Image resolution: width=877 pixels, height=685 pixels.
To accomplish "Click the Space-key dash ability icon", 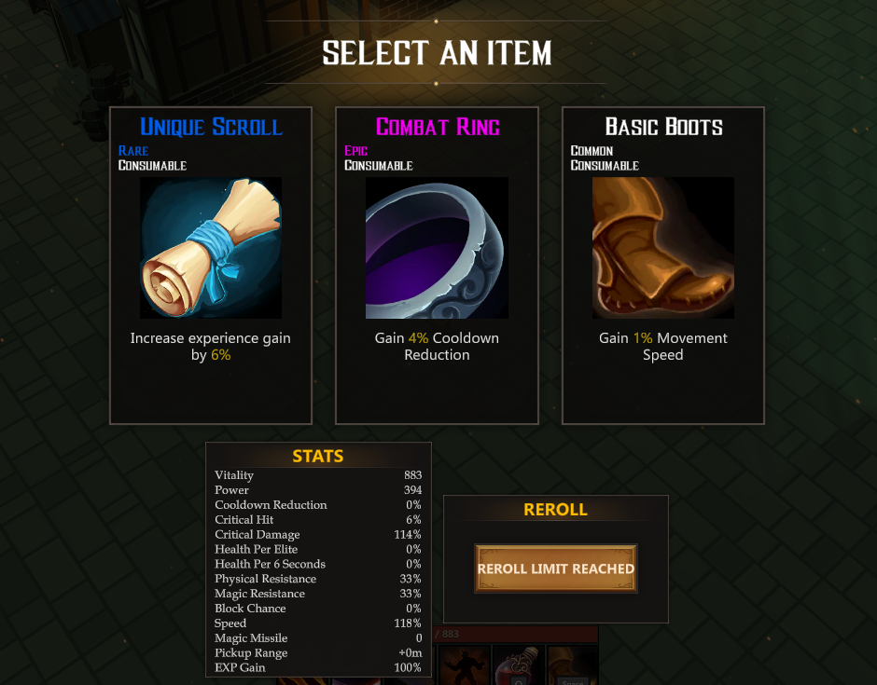I will pos(572,664).
